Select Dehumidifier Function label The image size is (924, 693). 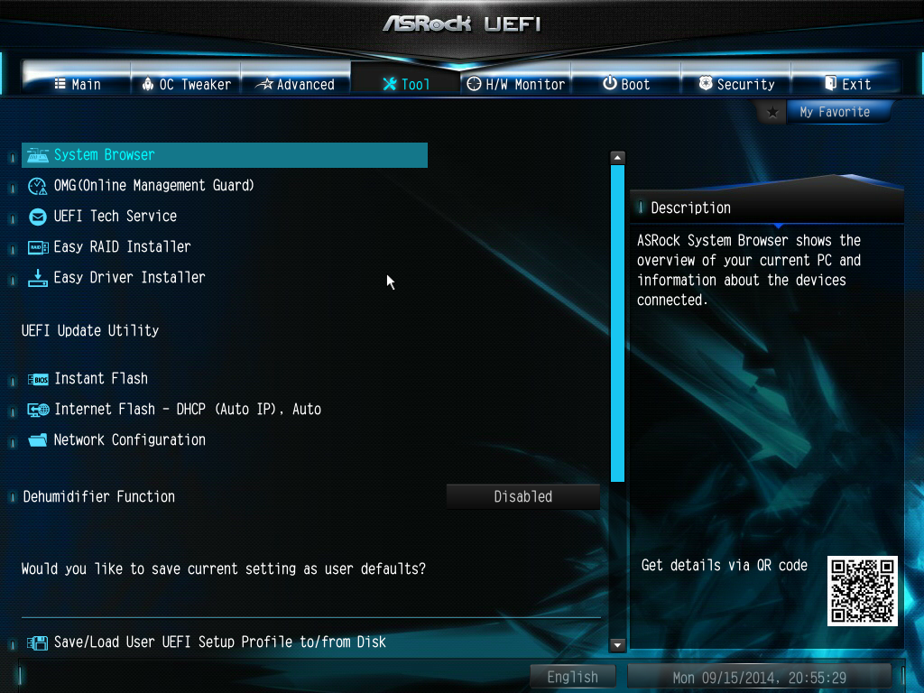click(x=99, y=497)
